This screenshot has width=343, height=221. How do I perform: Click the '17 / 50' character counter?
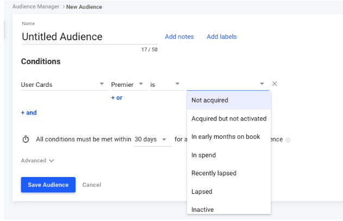pos(149,49)
